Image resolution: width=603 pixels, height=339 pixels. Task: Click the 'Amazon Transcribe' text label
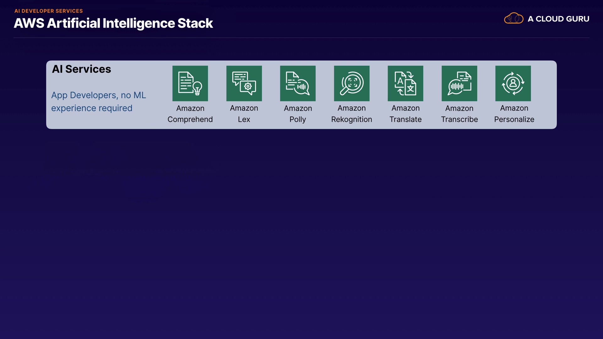(x=459, y=114)
